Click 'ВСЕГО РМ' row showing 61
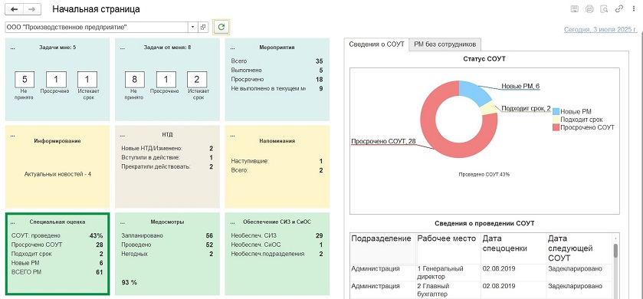This screenshot has height=299, width=643. (57, 272)
